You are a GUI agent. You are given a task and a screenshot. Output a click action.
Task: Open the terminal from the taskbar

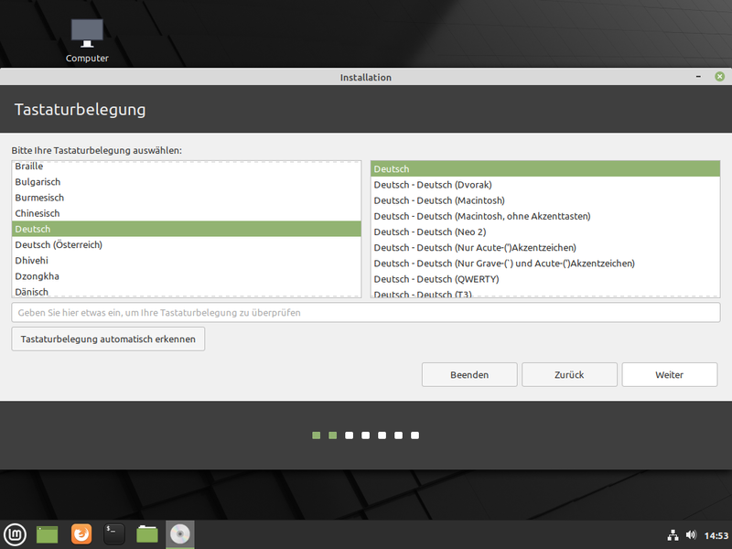pos(113,534)
